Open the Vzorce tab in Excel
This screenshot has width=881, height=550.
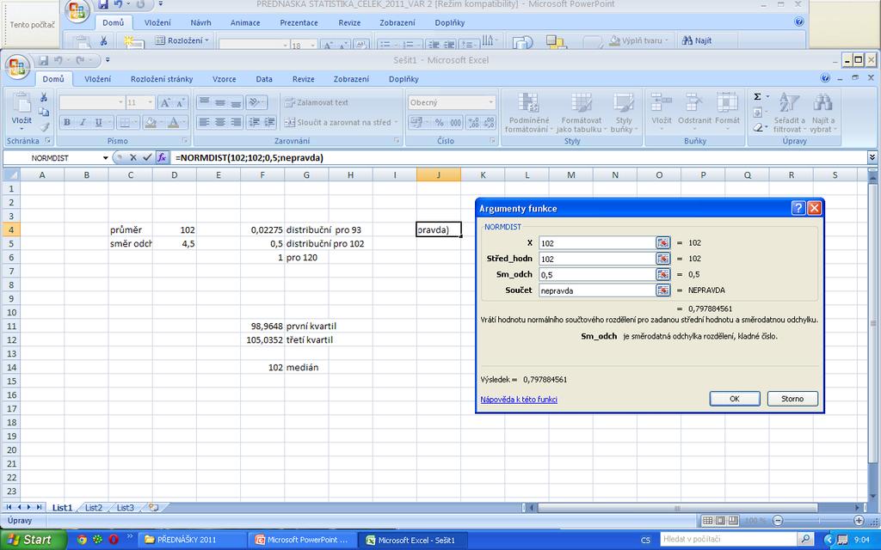pos(225,79)
